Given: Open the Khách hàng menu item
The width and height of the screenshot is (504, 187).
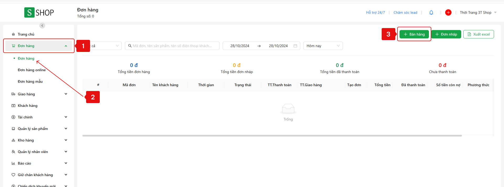Looking at the screenshot, I should point(39,106).
